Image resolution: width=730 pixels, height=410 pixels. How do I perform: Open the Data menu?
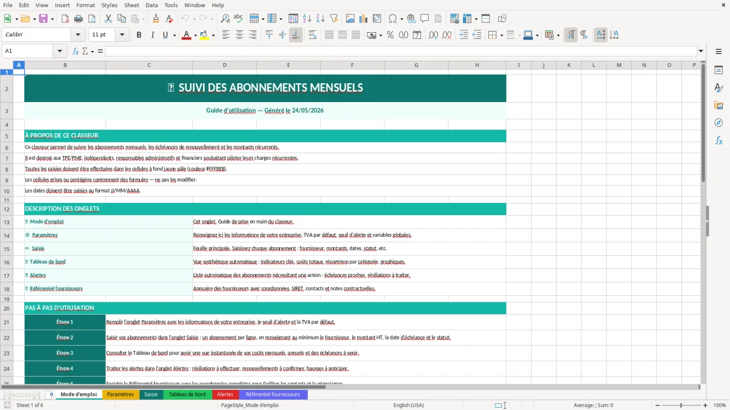[x=151, y=5]
